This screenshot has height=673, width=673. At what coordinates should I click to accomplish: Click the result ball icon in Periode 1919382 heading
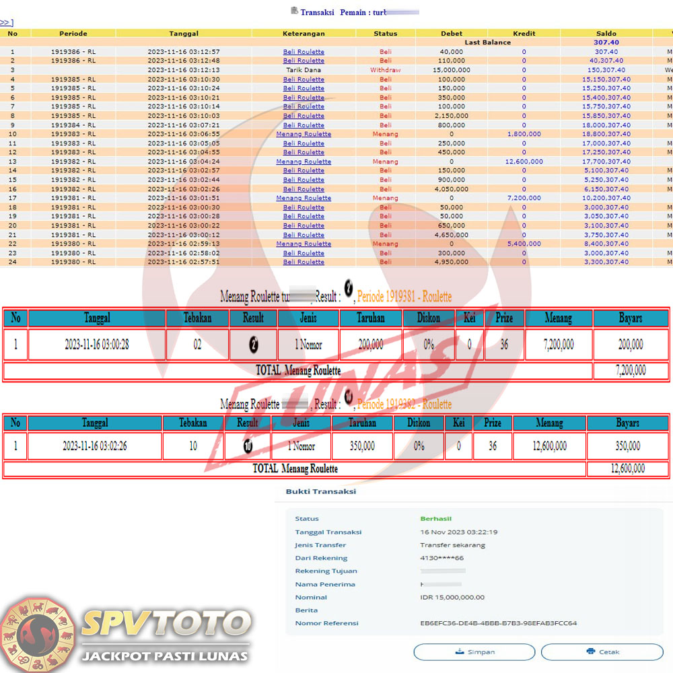tap(349, 397)
